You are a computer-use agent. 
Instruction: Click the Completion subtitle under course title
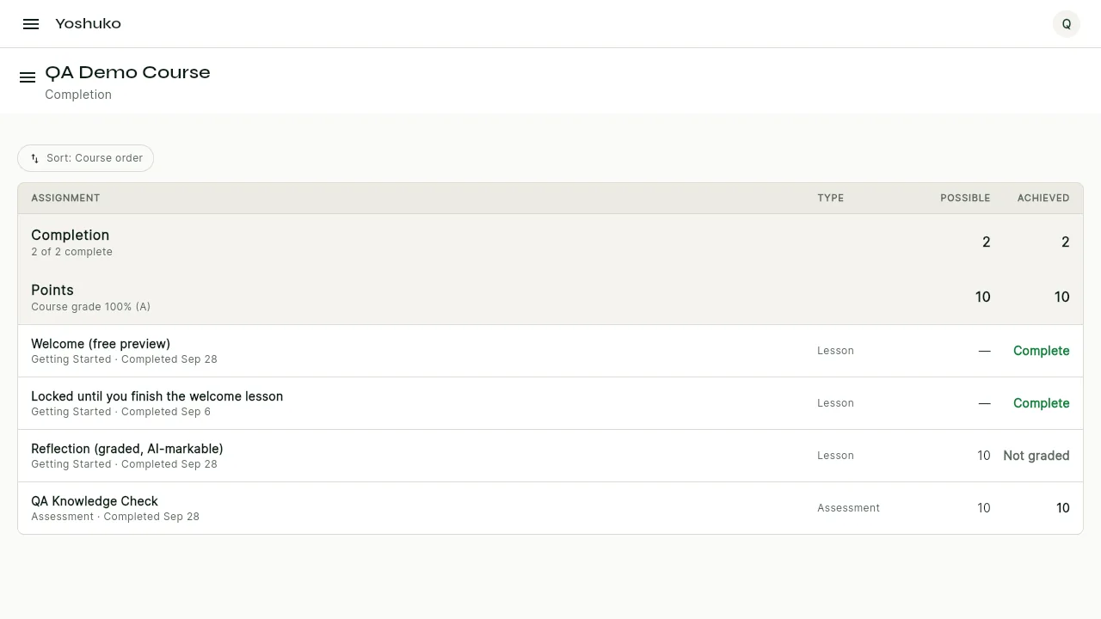[x=78, y=95]
